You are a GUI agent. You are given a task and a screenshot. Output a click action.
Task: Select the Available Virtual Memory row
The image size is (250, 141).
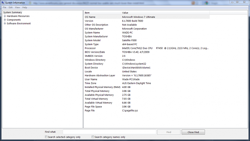(147, 103)
